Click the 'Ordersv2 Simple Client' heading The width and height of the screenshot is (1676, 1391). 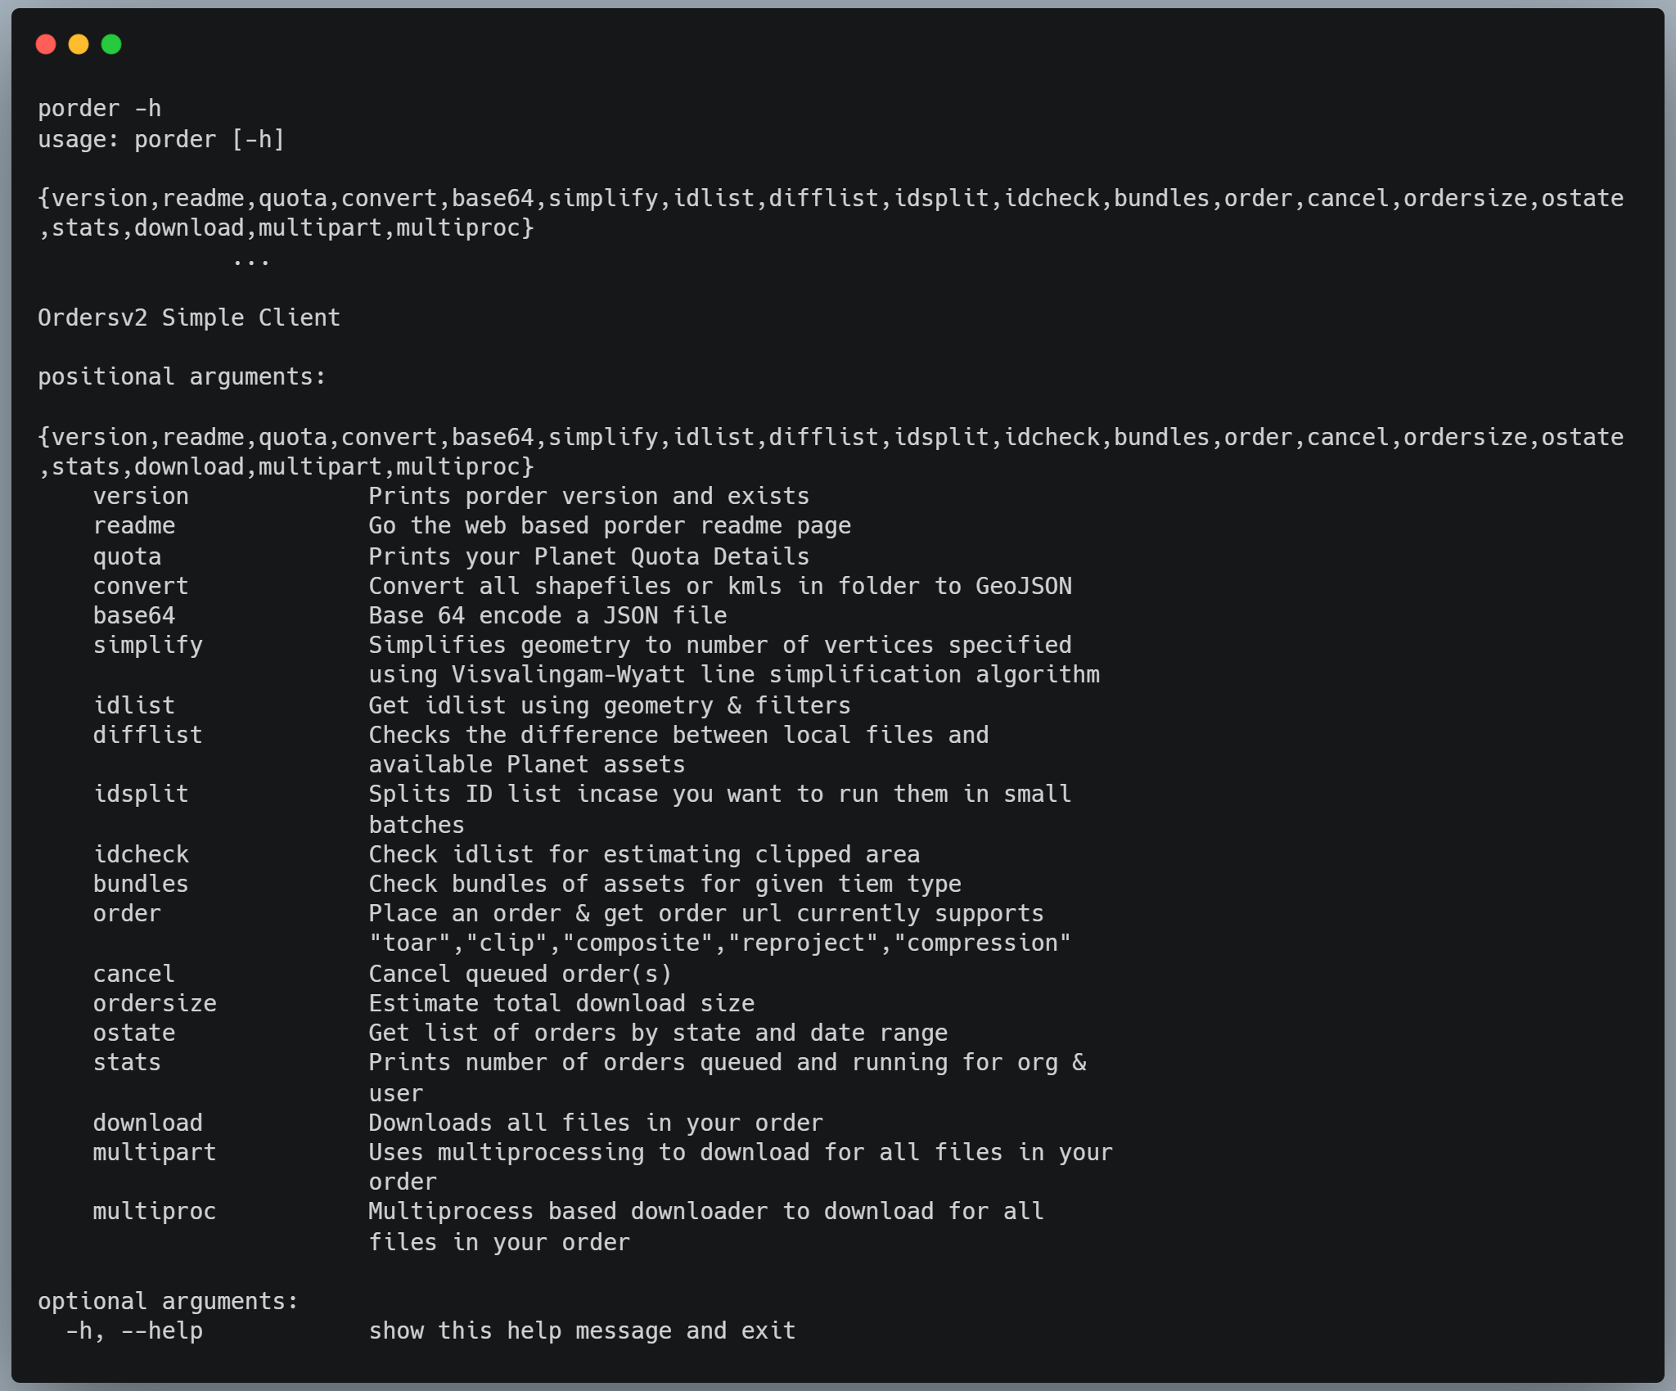(x=189, y=317)
